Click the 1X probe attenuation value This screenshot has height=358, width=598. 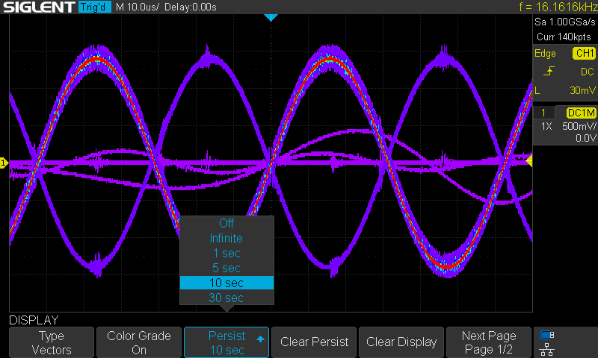coord(546,126)
